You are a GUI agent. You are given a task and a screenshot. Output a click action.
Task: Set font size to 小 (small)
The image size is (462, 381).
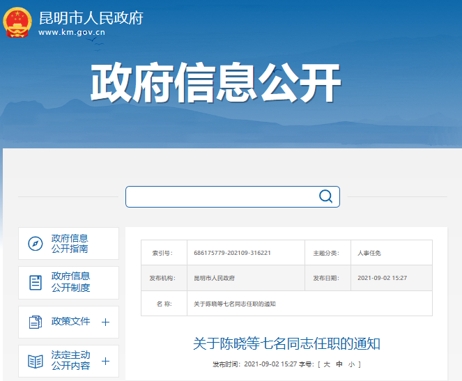pyautogui.click(x=352, y=364)
